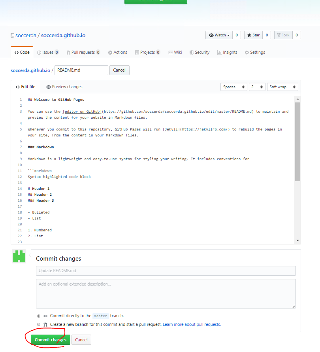Go to the Actions tab

117,52
